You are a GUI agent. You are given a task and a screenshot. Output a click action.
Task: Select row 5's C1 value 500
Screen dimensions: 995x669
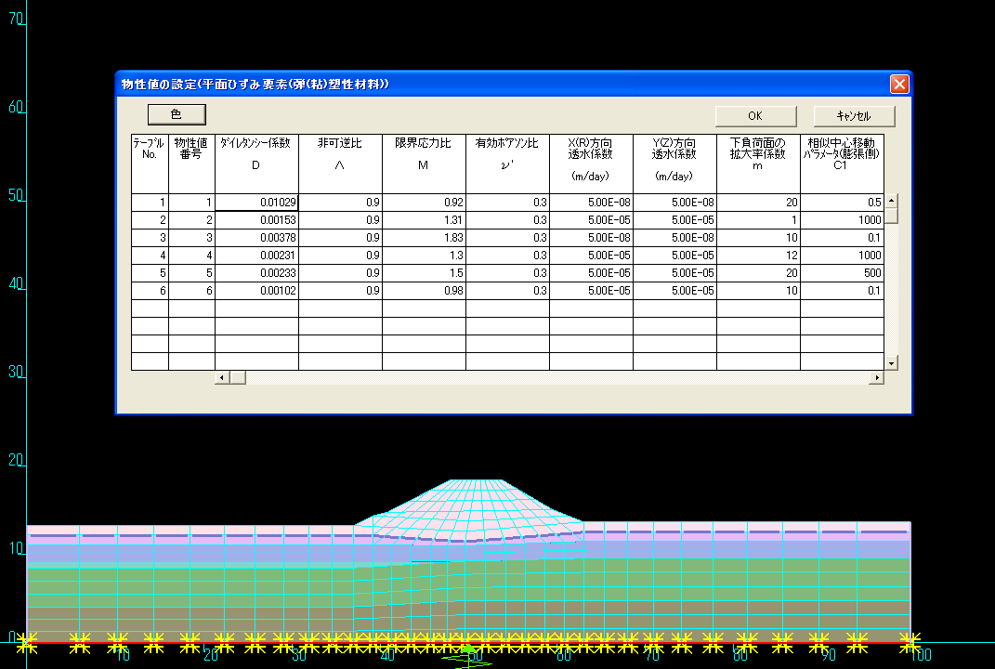[x=842, y=273]
